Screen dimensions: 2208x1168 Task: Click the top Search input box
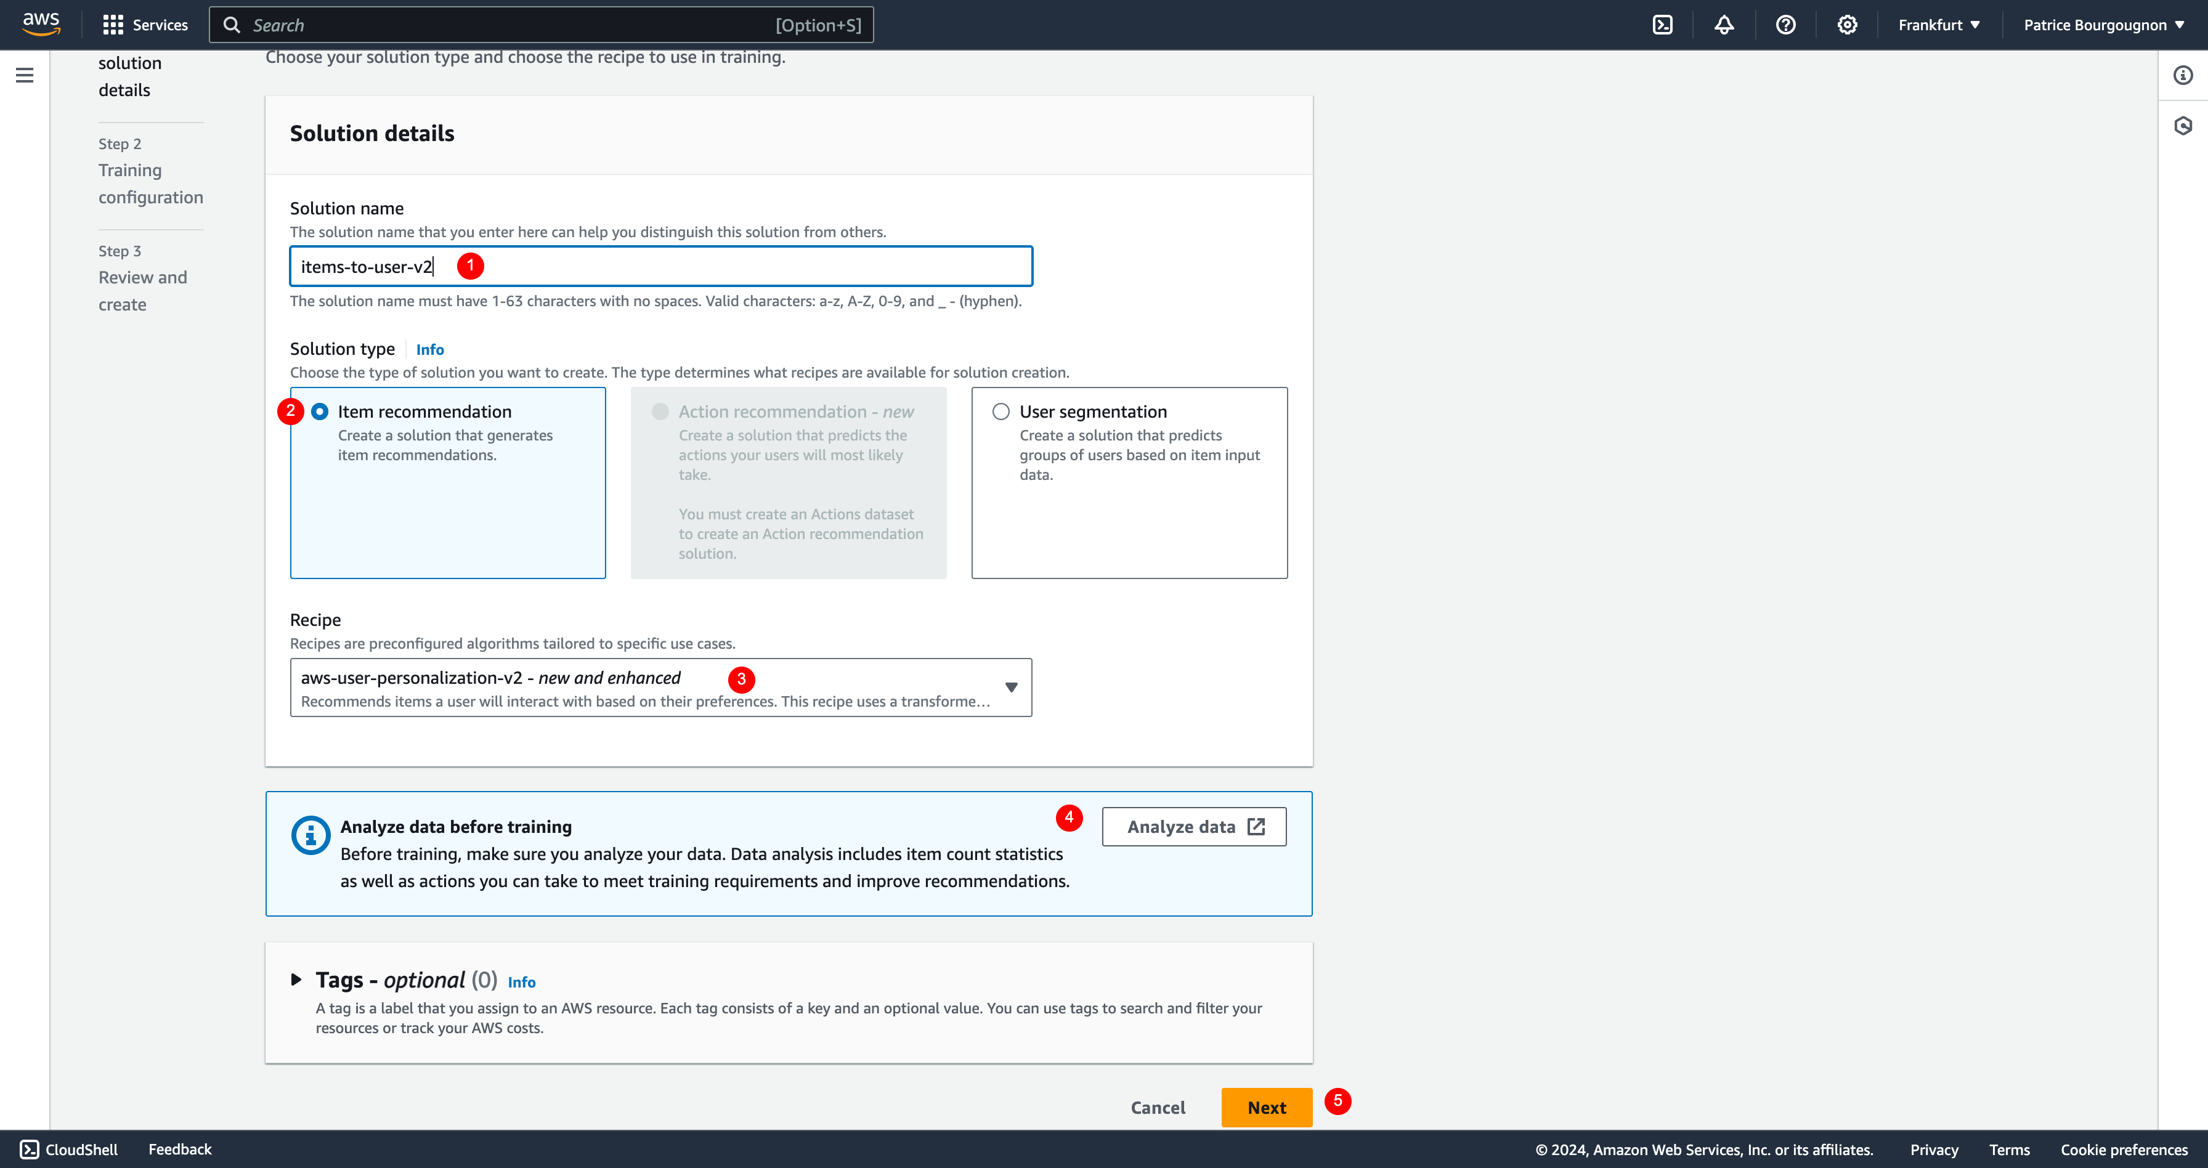click(542, 25)
